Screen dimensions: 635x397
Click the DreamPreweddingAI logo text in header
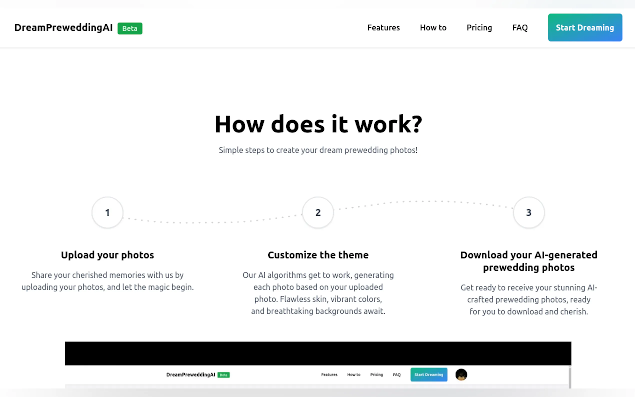(x=63, y=27)
